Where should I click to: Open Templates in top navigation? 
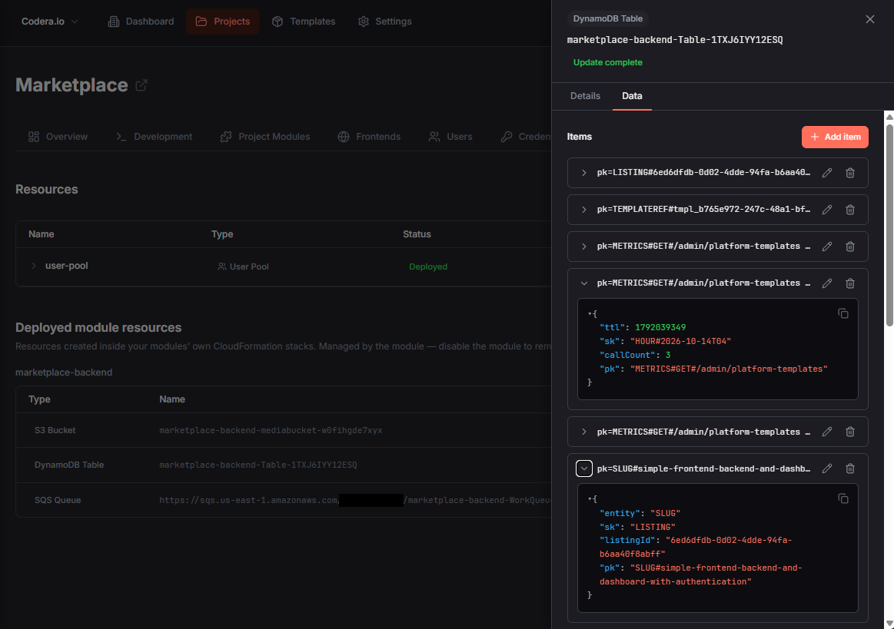pyautogui.click(x=304, y=22)
